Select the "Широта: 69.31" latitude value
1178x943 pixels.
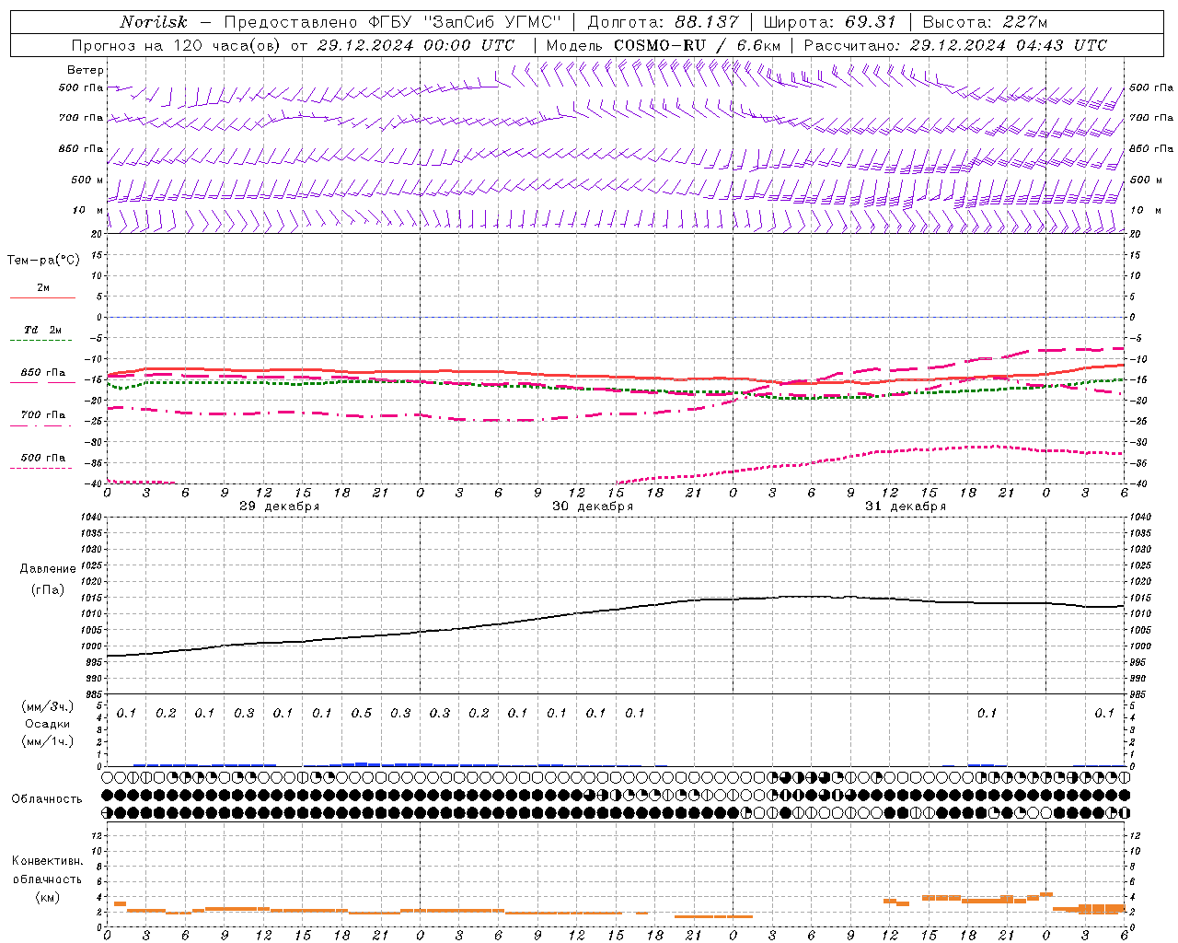point(830,22)
